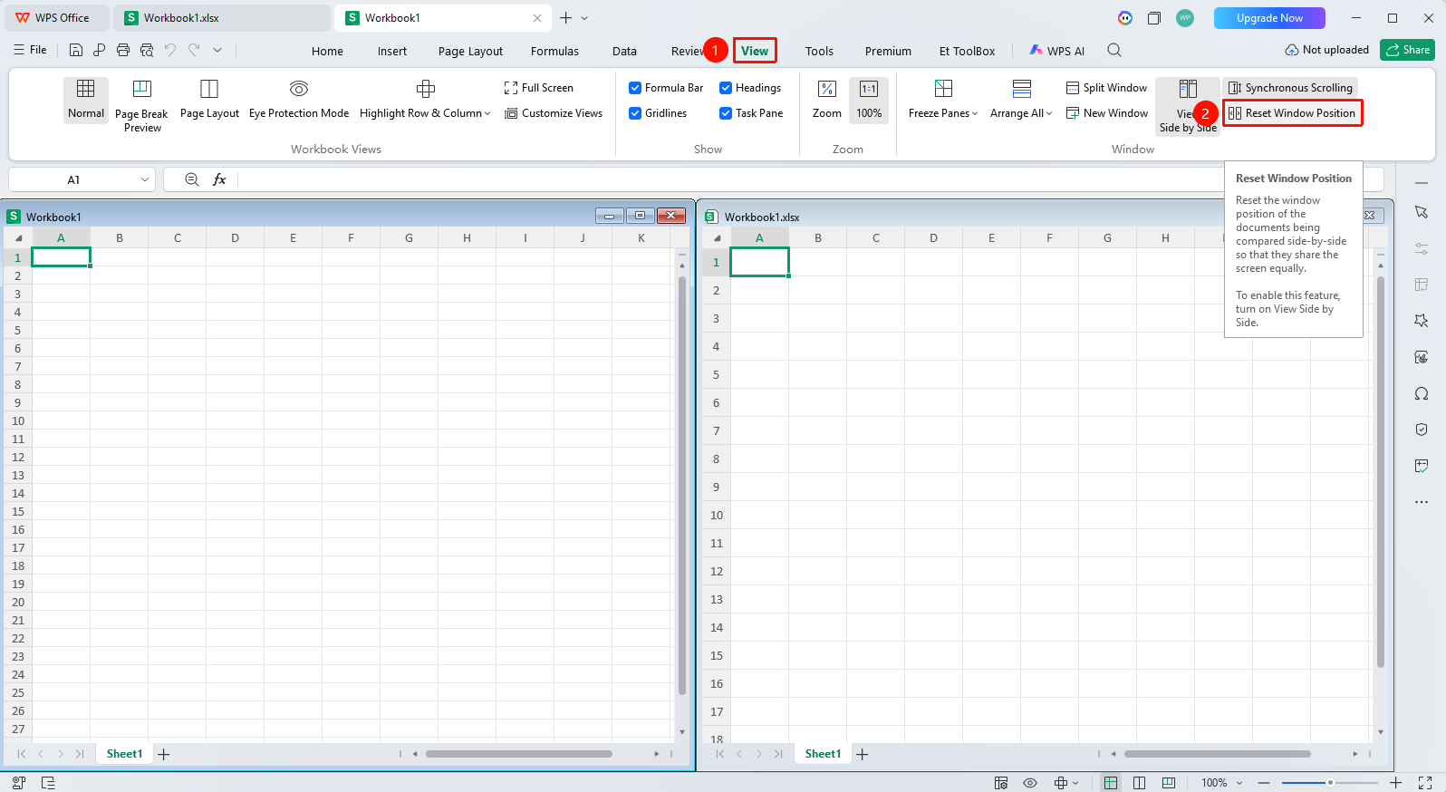Expand Highlight Row & Column dropdown

click(487, 114)
